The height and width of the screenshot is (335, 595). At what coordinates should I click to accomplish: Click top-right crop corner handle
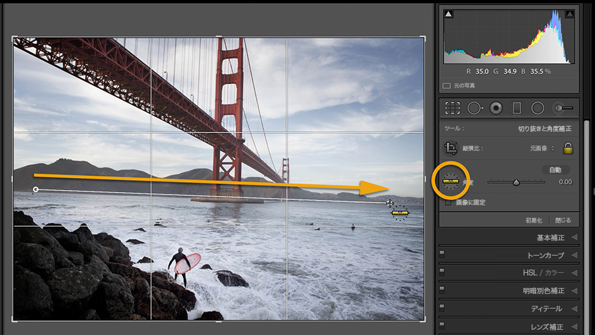pyautogui.click(x=424, y=38)
